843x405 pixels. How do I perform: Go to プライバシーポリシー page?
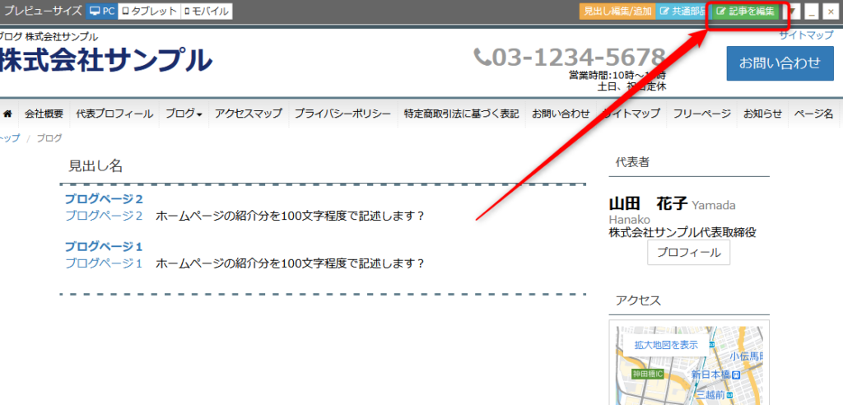pos(342,114)
